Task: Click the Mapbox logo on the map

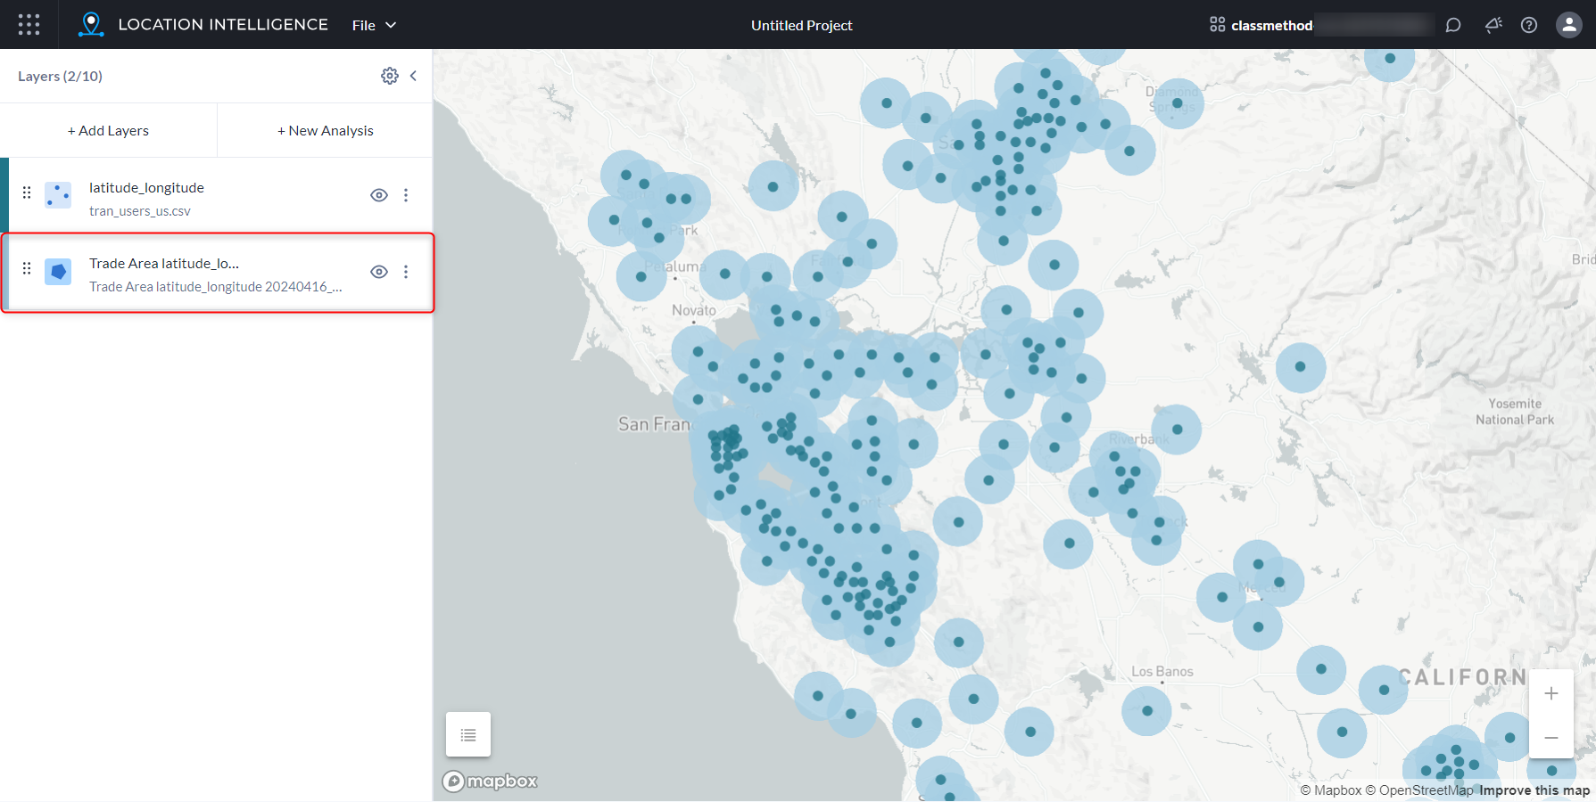Action: click(489, 781)
